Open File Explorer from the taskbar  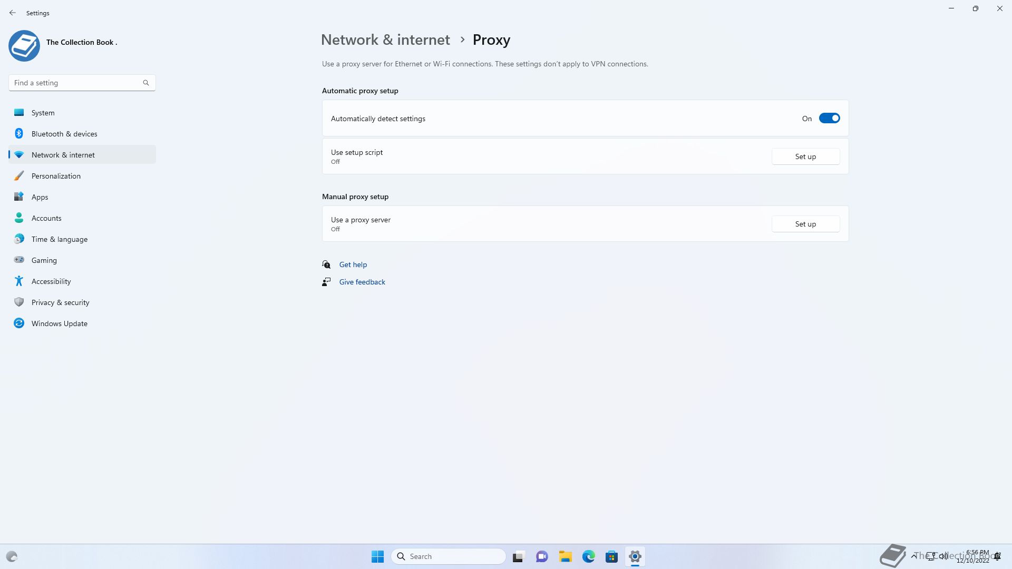coord(565,556)
